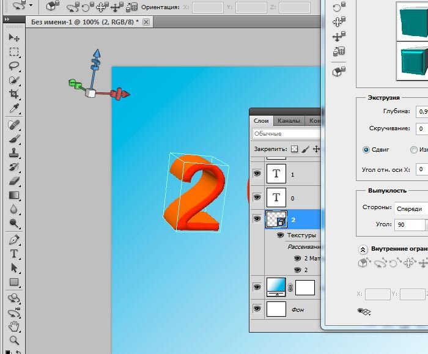The image size is (428, 354).
Task: Select the Horizontal Type tool
Action: coord(13,254)
